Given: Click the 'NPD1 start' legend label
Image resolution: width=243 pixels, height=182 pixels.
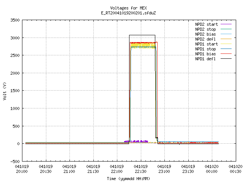Looking at the screenshot, I should coord(207,44).
